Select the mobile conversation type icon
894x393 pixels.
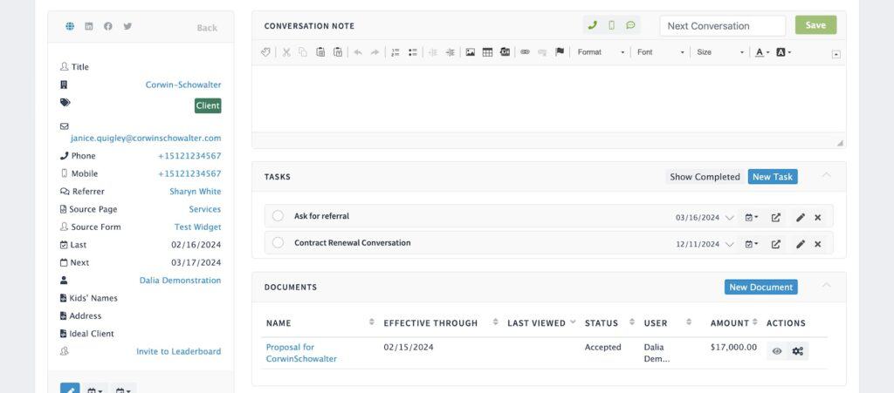[x=612, y=25]
